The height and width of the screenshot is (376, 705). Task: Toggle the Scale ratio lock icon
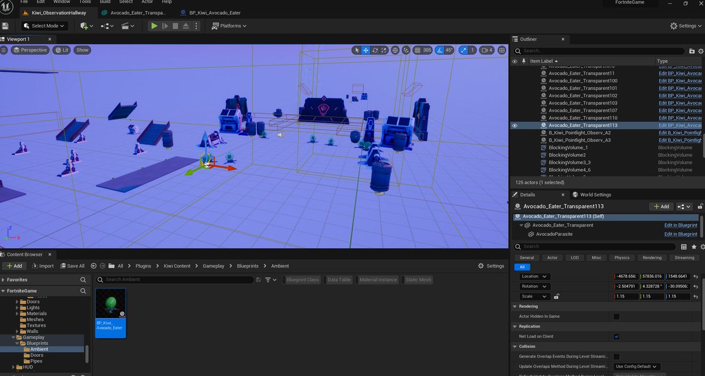click(x=556, y=296)
